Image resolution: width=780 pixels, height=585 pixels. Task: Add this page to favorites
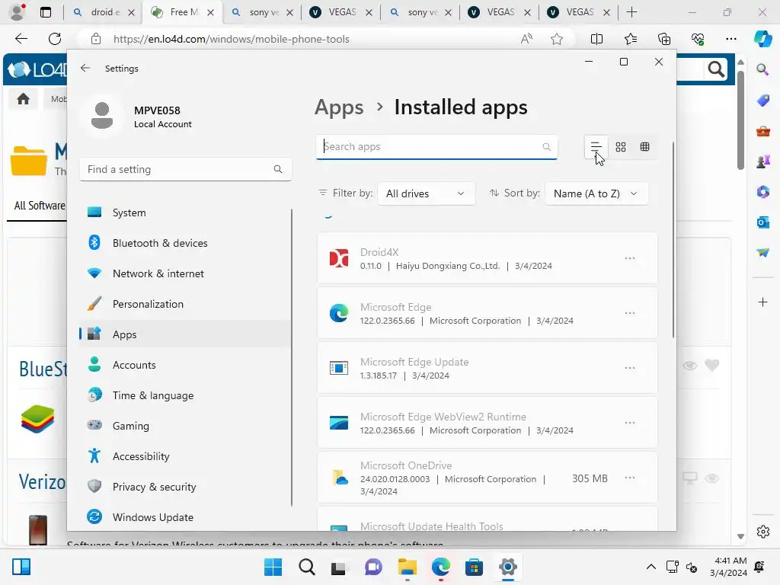(x=557, y=39)
